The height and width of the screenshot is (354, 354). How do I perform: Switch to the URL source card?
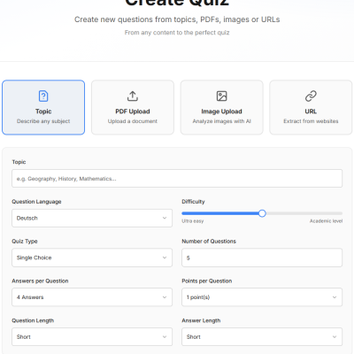[311, 107]
